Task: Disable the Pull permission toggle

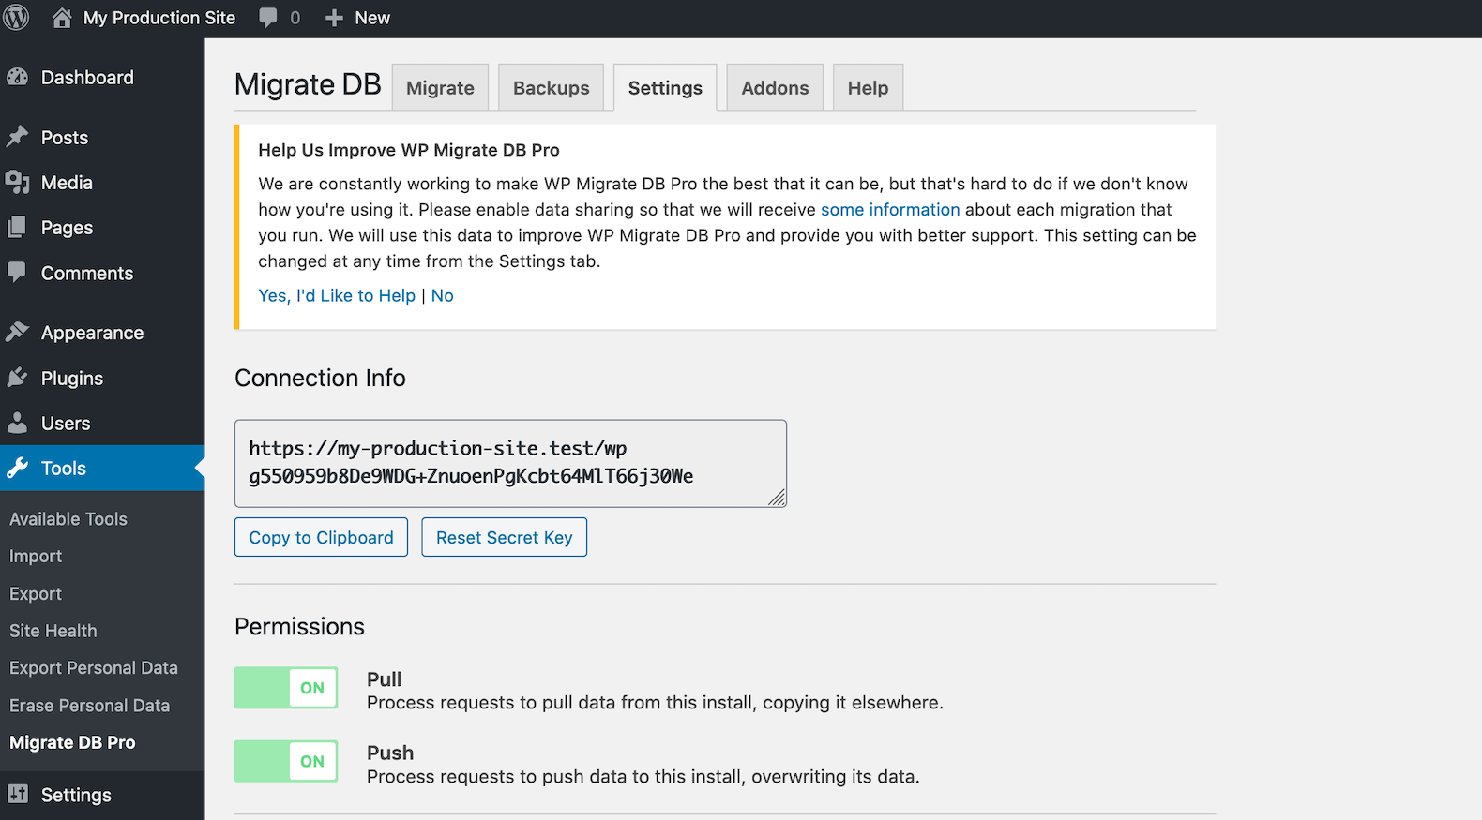Action: [x=286, y=688]
